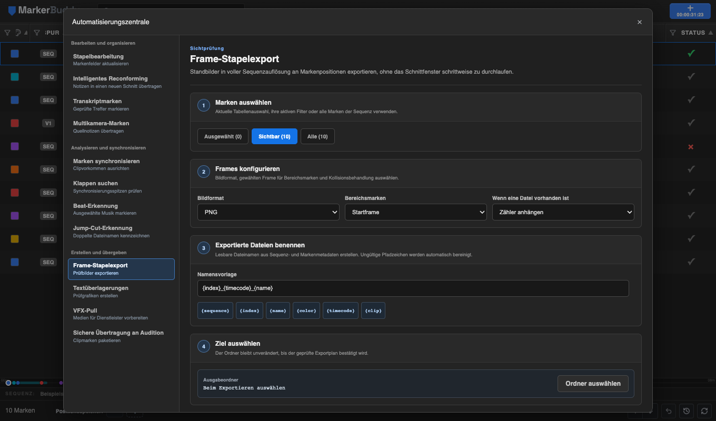Insert the {name} token chip

tap(278, 310)
